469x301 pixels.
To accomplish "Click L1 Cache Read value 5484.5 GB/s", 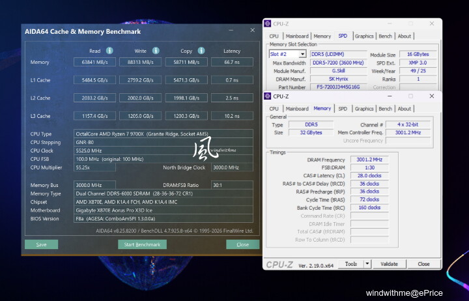I will pyautogui.click(x=94, y=80).
